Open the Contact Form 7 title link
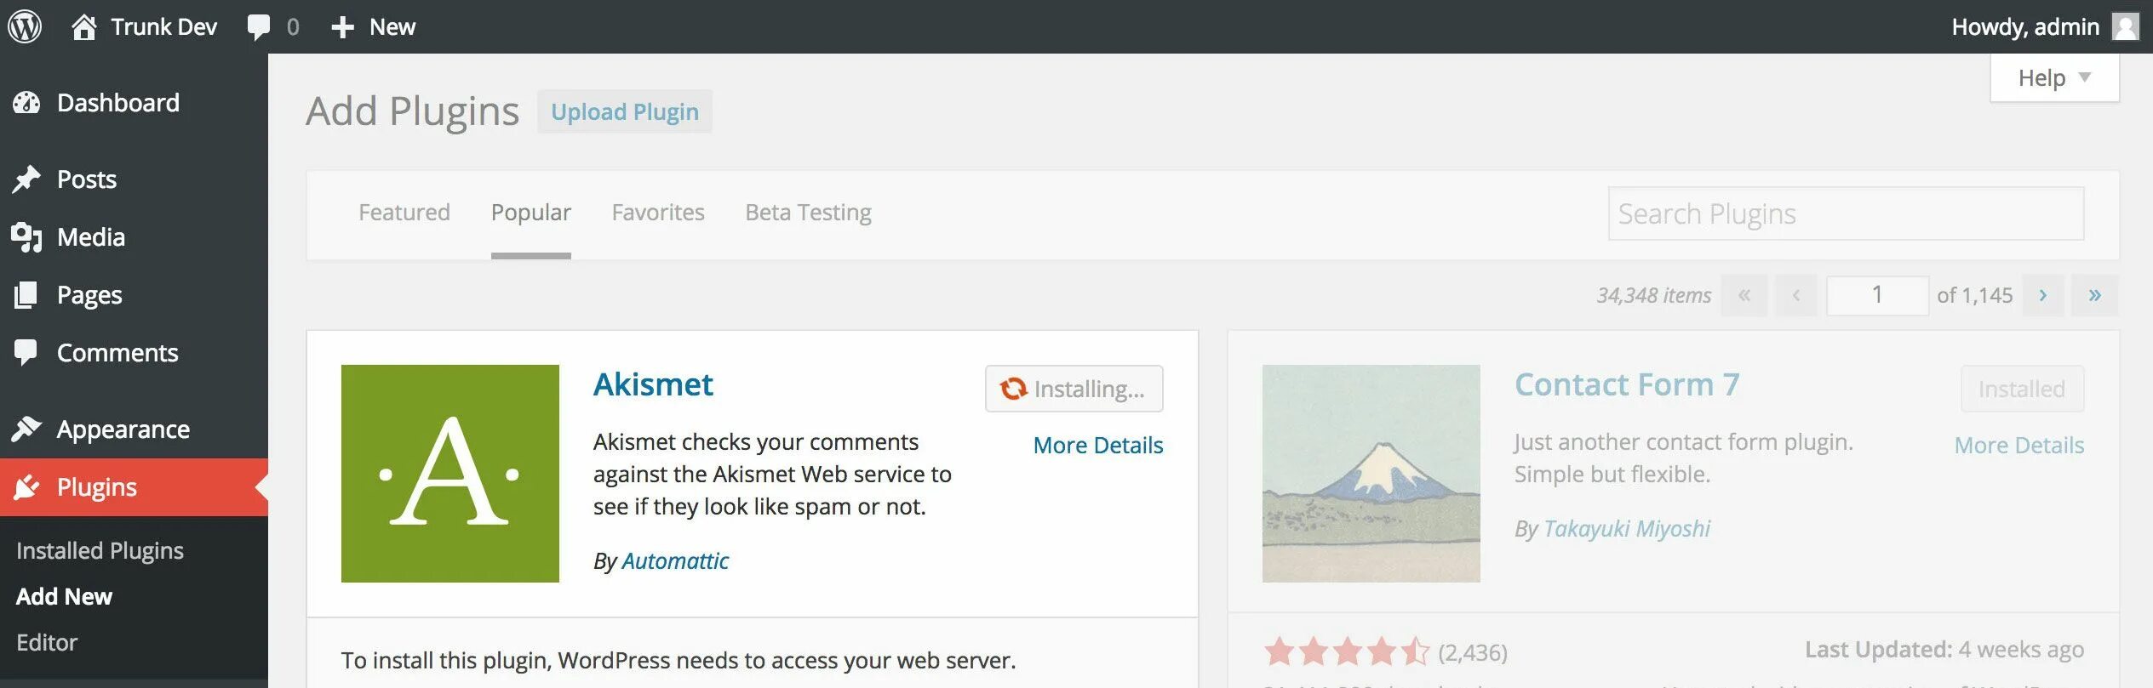 1627,384
